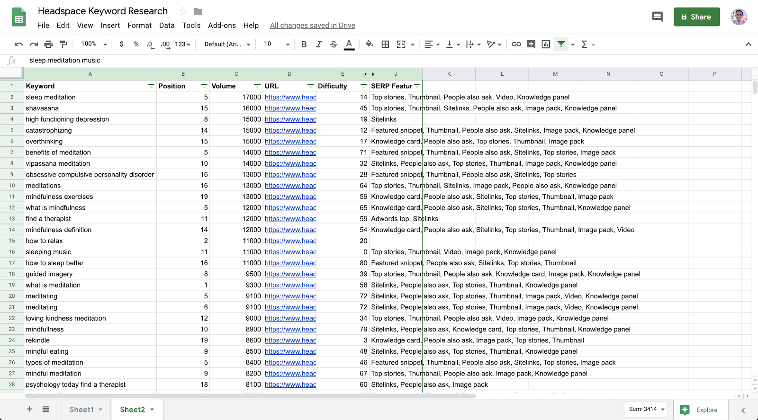Screen dimensions: 758x420
Task: Toggle Strikethrough formatting
Action: click(334, 44)
